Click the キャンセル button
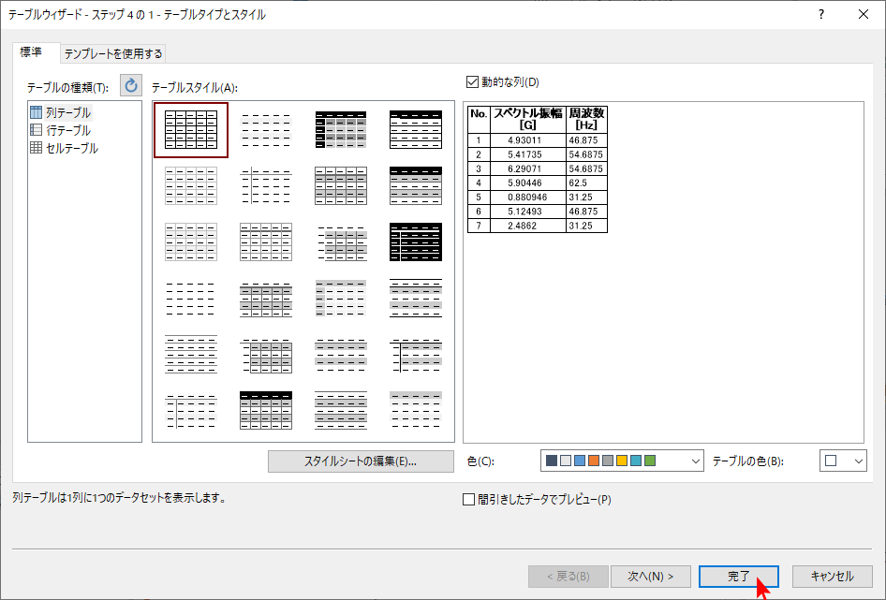 (832, 577)
